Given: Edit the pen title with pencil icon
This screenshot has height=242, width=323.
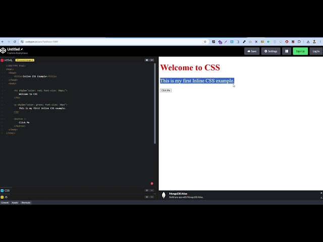Looking at the screenshot, I should pos(22,49).
